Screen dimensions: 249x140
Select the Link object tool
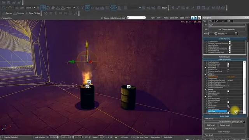coord(17,8)
